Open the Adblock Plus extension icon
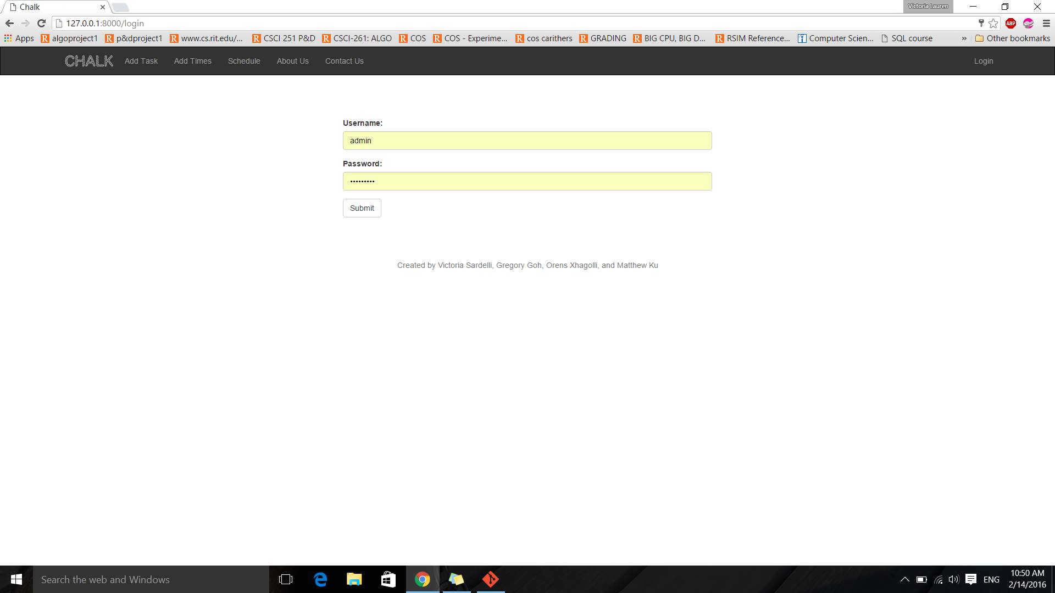 pos(1010,23)
